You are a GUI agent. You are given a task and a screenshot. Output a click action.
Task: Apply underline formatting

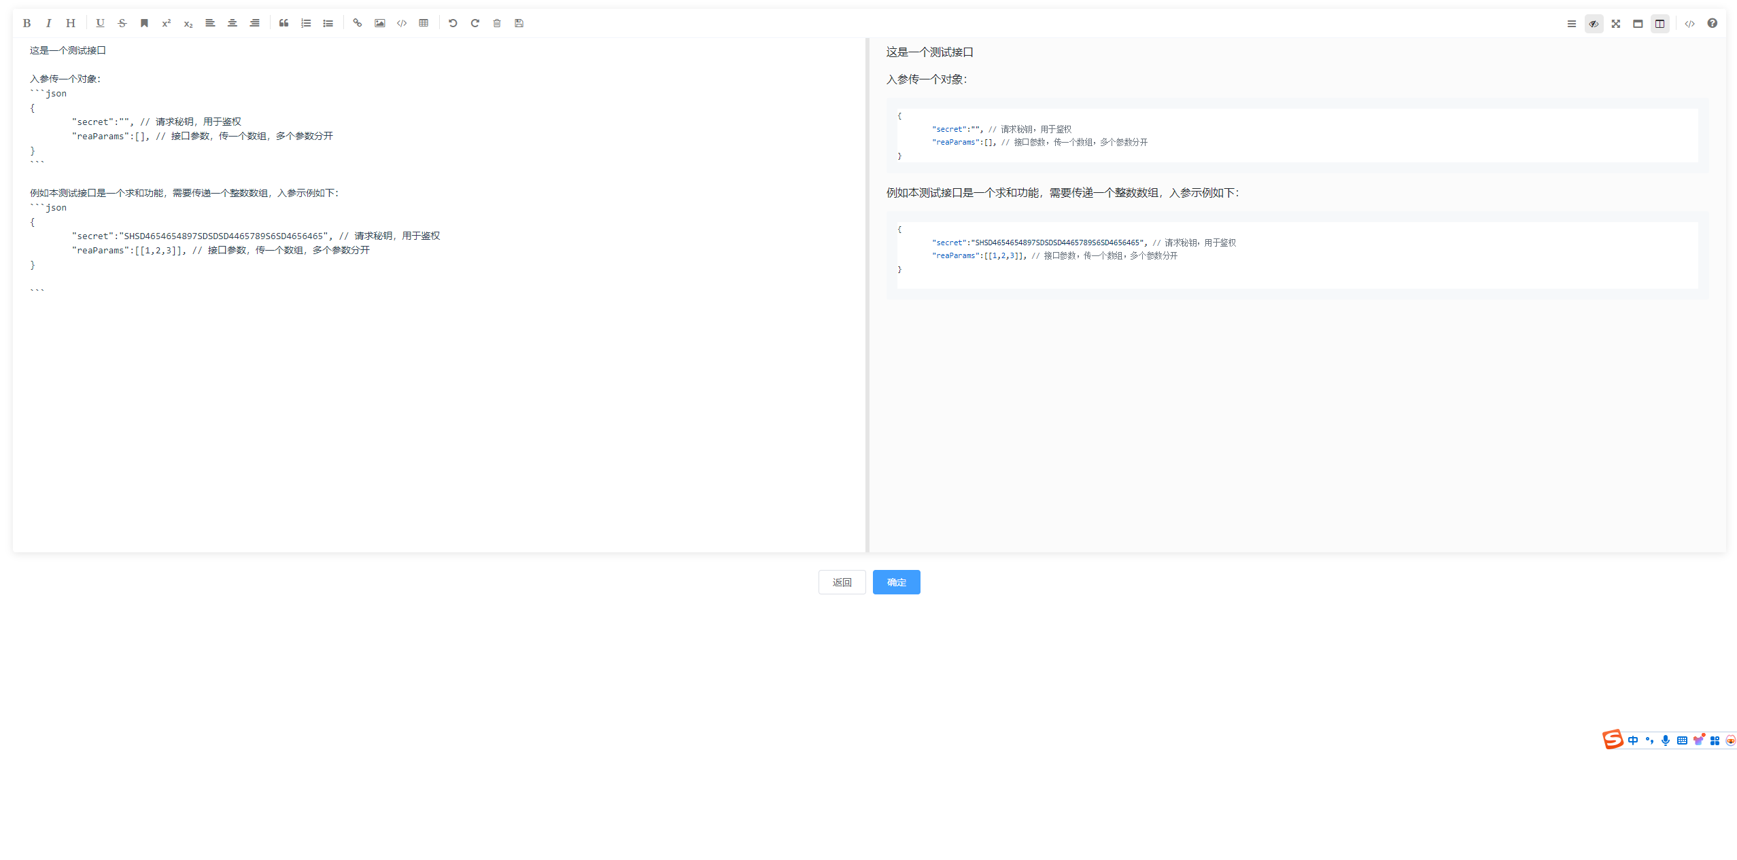pyautogui.click(x=100, y=23)
